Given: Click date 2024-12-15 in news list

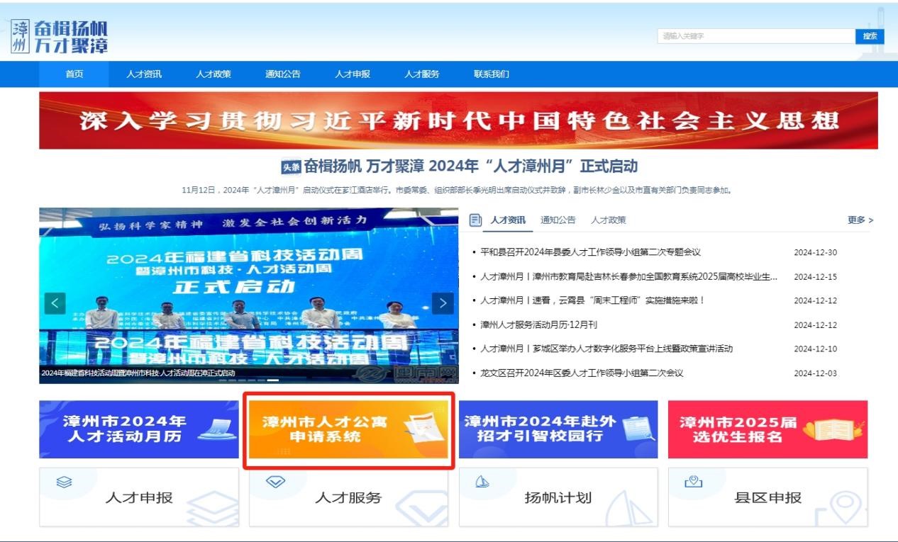Looking at the screenshot, I should pyautogui.click(x=815, y=277).
